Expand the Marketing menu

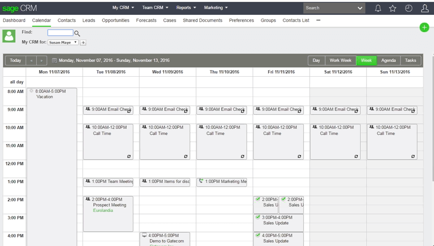[216, 8]
